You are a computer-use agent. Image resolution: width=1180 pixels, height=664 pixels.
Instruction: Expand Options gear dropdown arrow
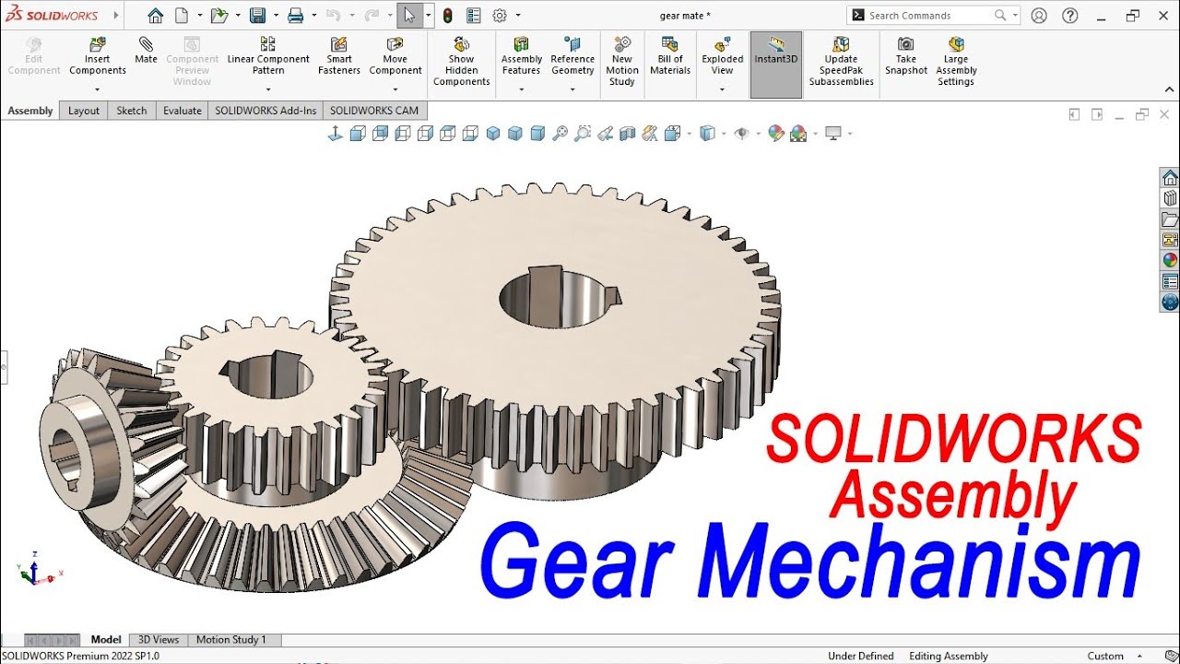point(518,16)
